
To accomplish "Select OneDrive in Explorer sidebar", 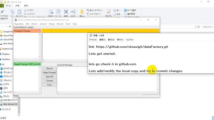I will tap(5, 59).
